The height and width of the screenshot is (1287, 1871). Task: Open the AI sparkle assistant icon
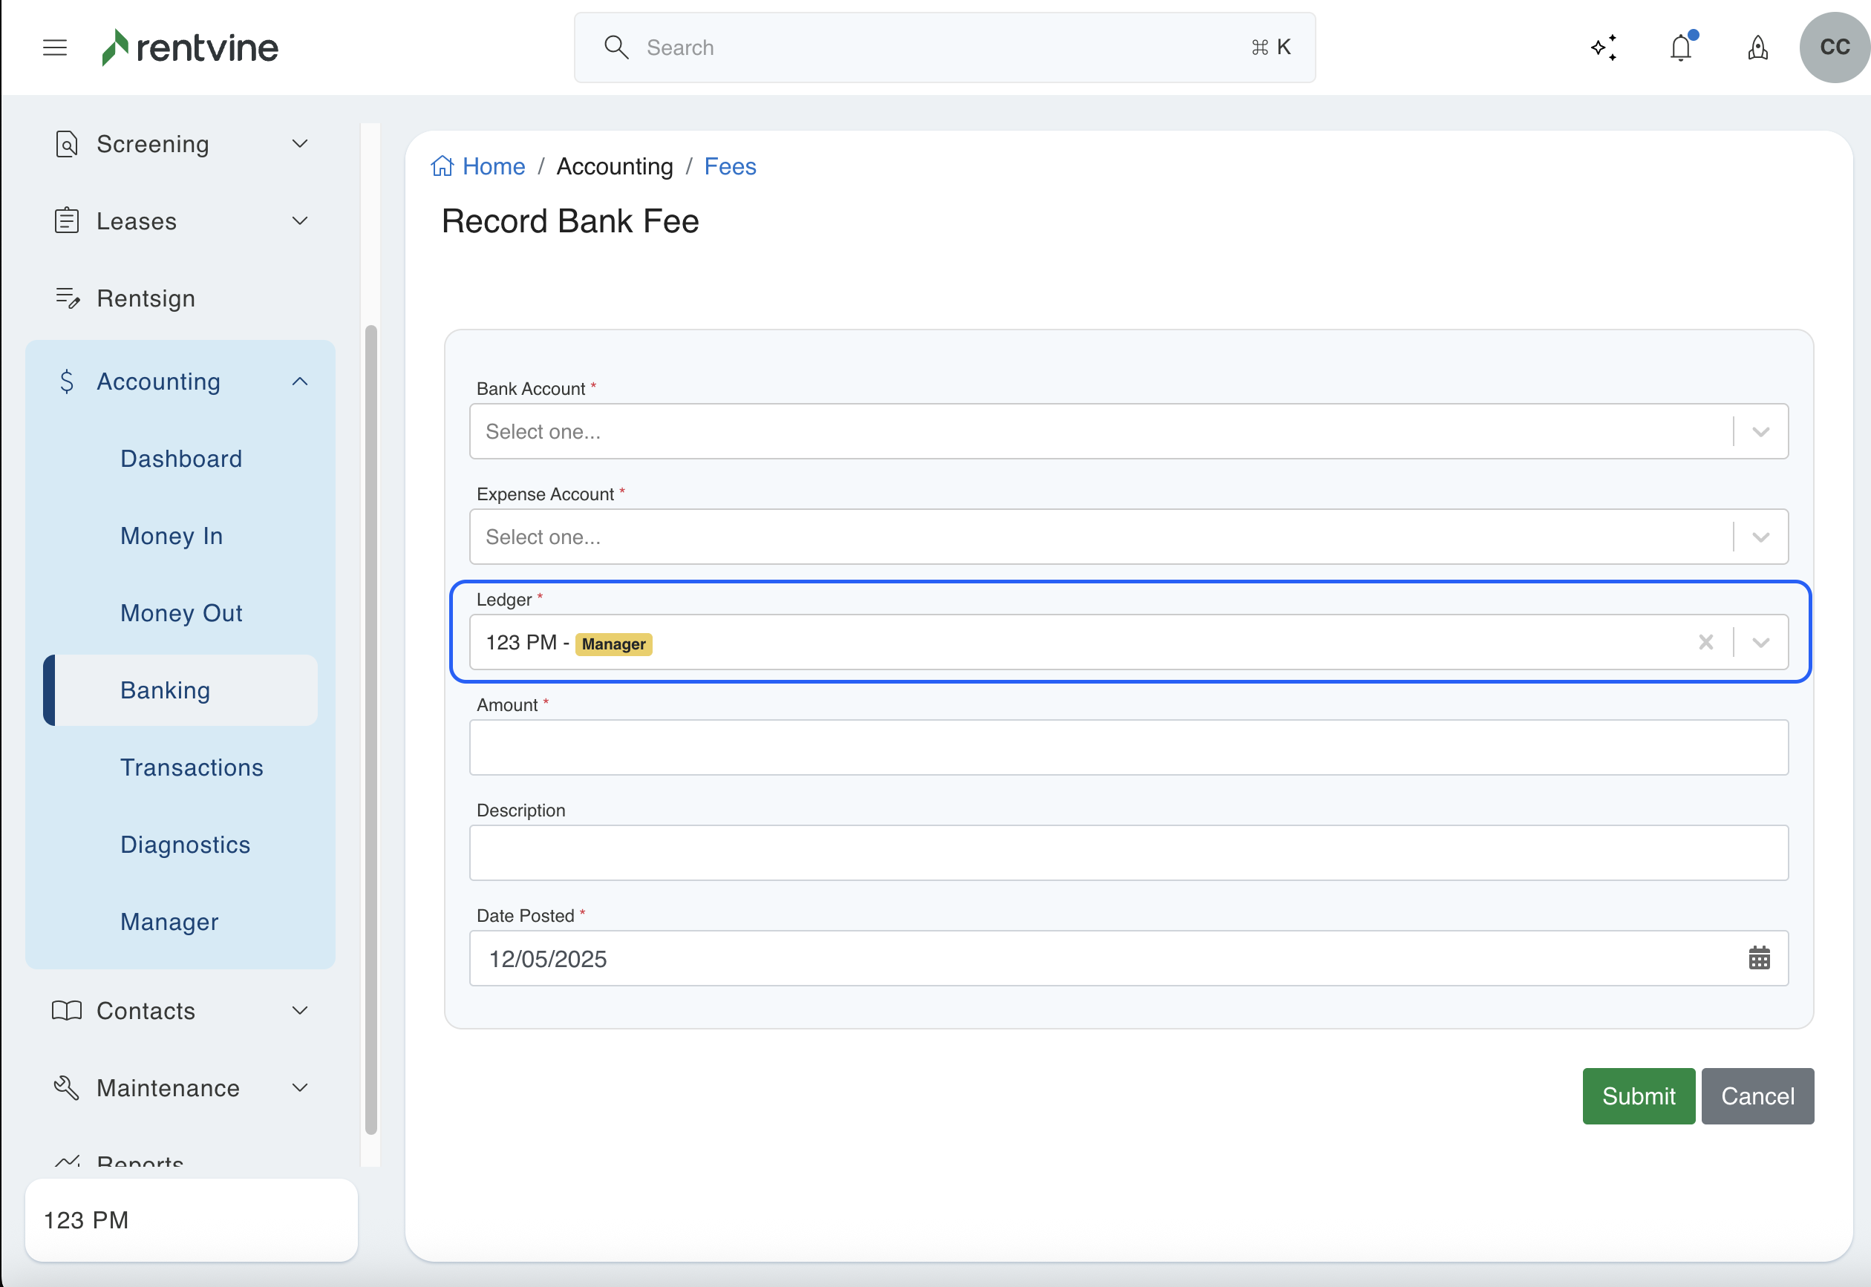[x=1603, y=48]
